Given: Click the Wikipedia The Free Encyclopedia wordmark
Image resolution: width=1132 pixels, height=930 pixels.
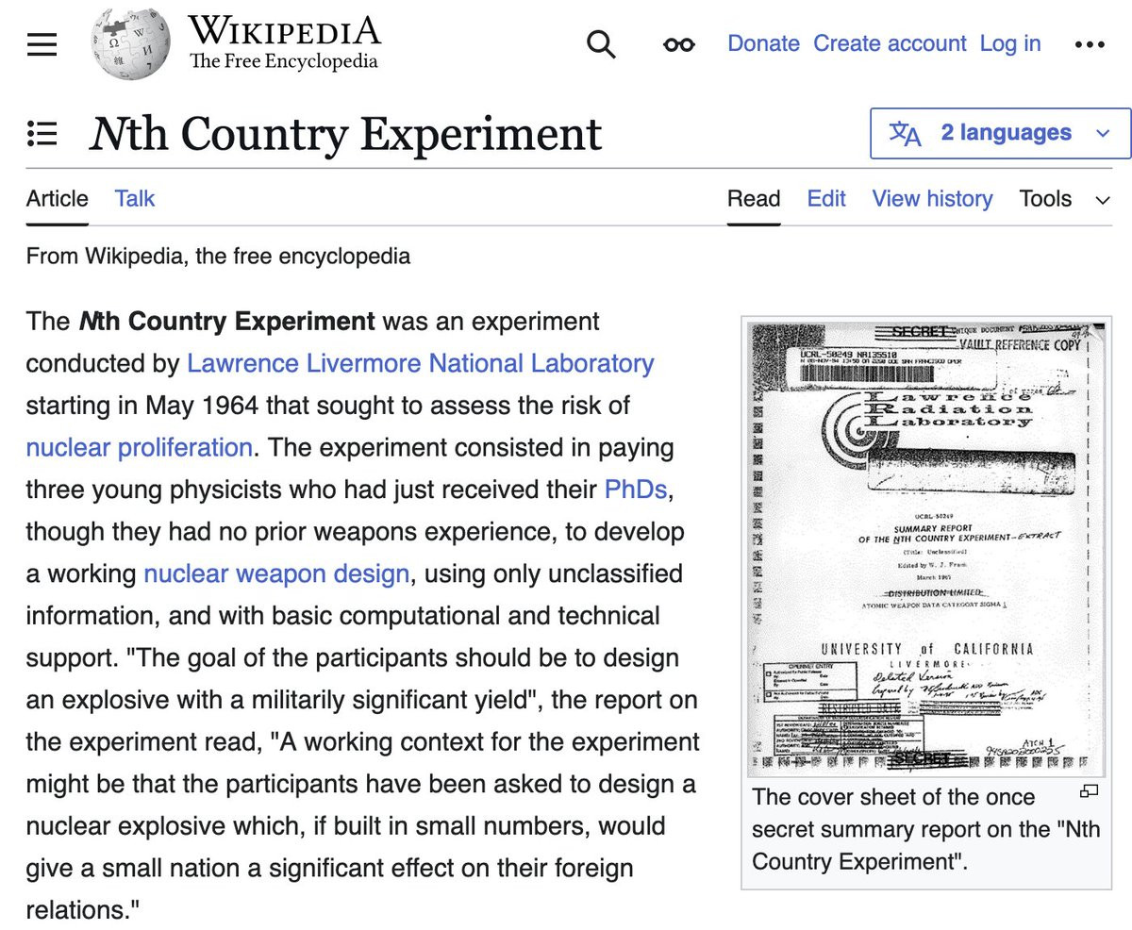Looking at the screenshot, I should 284,43.
